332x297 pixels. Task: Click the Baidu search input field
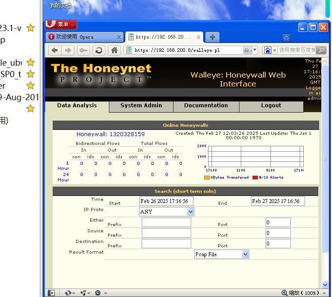[297, 50]
